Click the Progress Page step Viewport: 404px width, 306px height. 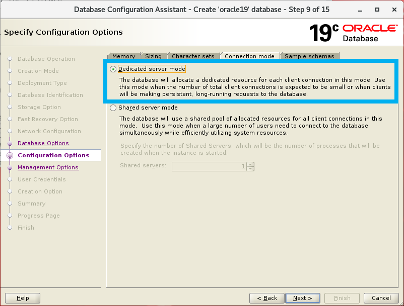(x=39, y=216)
